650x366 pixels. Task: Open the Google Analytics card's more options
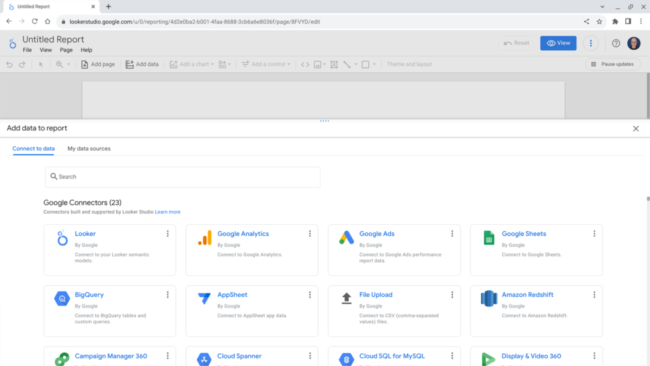point(310,234)
